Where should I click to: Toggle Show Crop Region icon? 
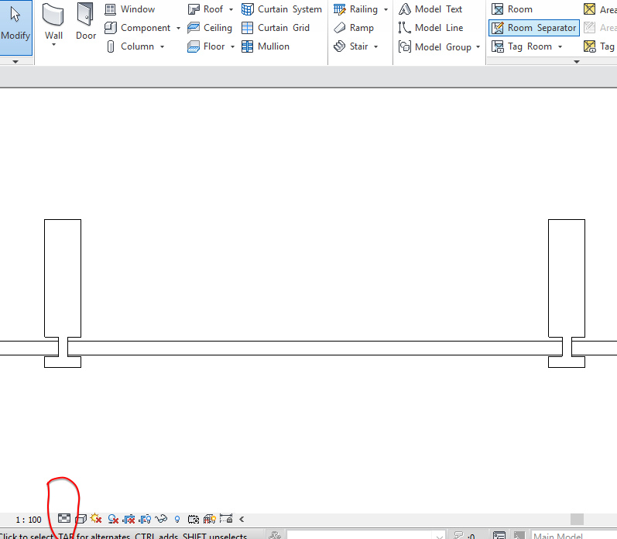[145, 520]
